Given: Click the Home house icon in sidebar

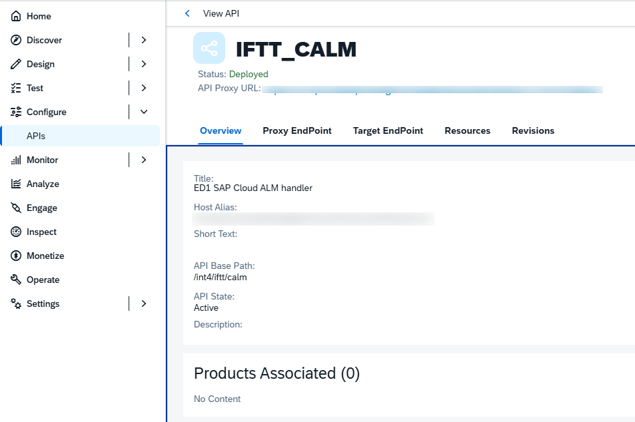Looking at the screenshot, I should click(16, 16).
